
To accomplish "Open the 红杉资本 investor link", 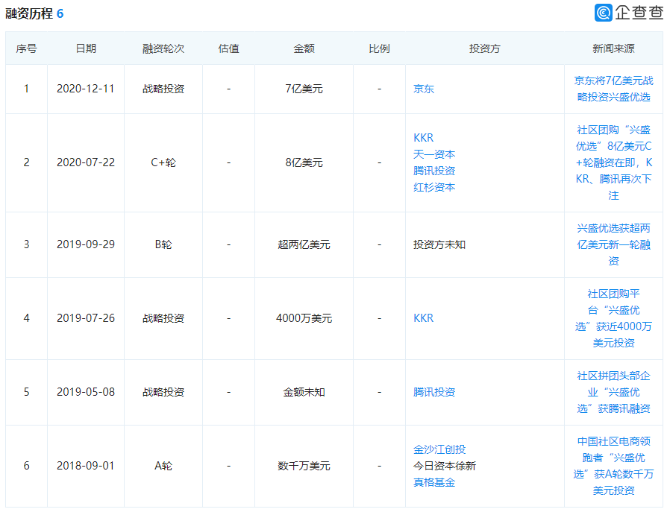I will pos(434,187).
